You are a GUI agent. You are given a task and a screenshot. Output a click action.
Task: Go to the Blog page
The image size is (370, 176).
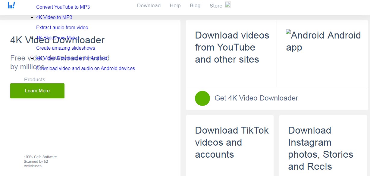point(195,5)
